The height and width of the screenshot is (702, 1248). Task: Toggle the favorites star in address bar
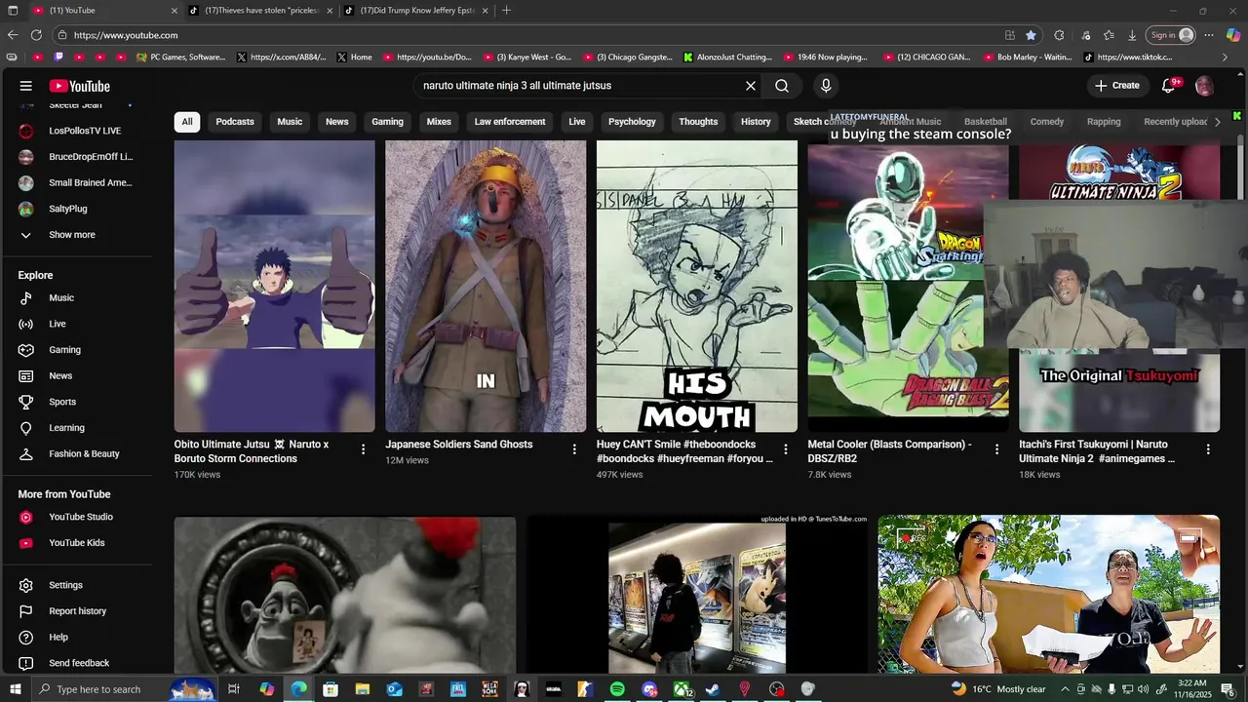coord(1031,35)
